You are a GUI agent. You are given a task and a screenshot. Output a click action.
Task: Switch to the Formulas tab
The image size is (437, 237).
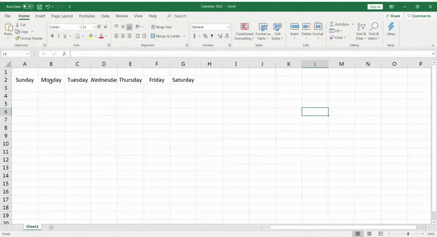87,16
